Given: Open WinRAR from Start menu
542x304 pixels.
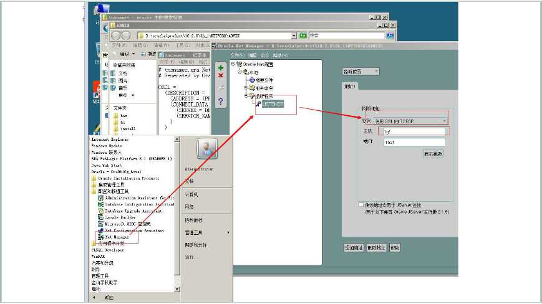Looking at the screenshot, I should click(x=98, y=257).
